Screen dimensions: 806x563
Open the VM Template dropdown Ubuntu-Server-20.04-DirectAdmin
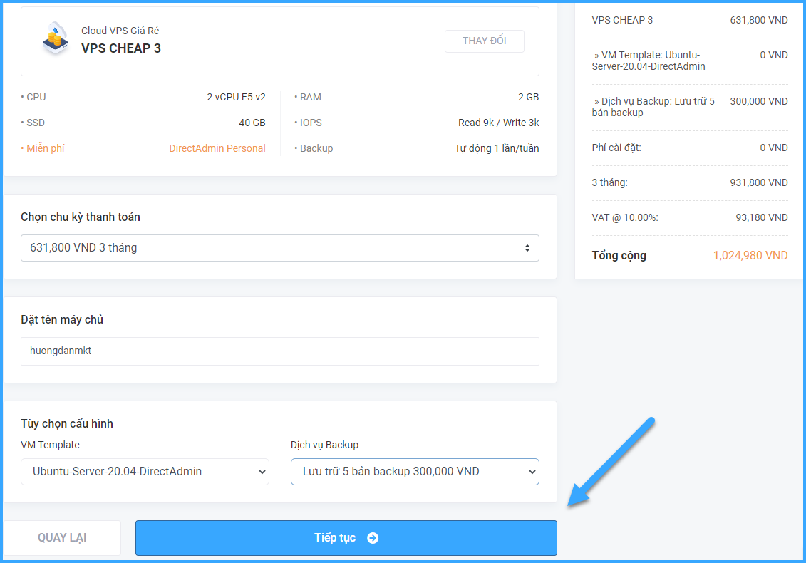145,472
